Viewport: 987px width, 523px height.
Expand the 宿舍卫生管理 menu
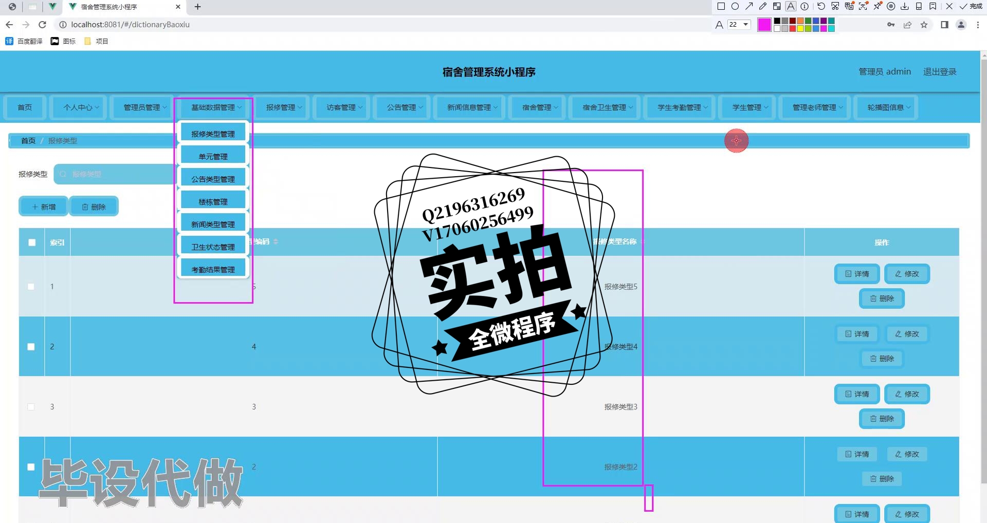click(605, 107)
